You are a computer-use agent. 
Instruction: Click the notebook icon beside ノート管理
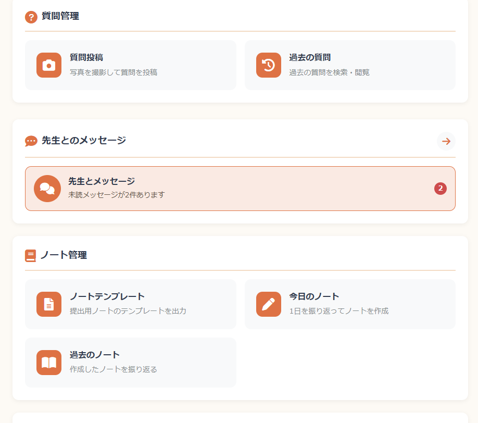pos(31,256)
